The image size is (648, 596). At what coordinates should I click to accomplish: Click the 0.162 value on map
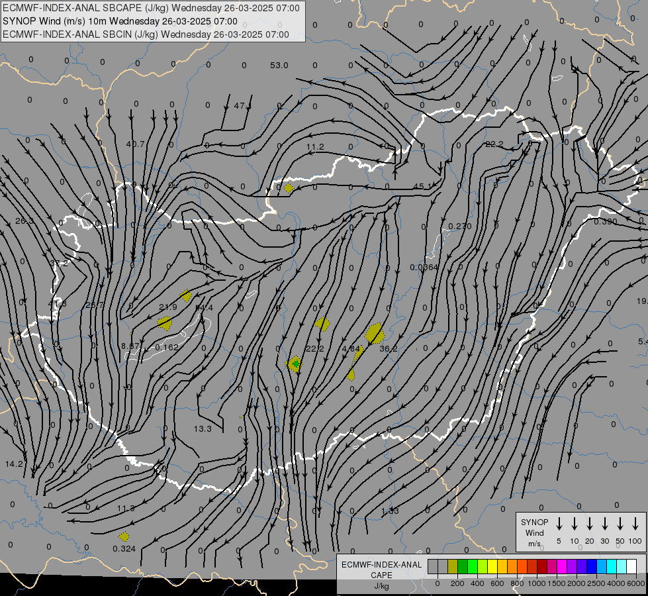click(167, 348)
